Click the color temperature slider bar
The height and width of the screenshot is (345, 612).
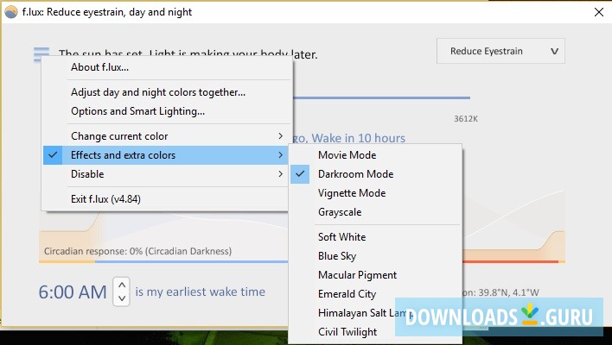pyautogui.click(x=381, y=97)
